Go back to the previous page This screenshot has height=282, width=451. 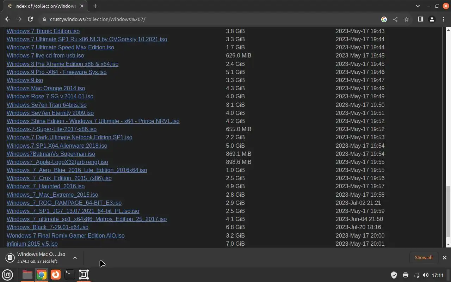point(8,19)
